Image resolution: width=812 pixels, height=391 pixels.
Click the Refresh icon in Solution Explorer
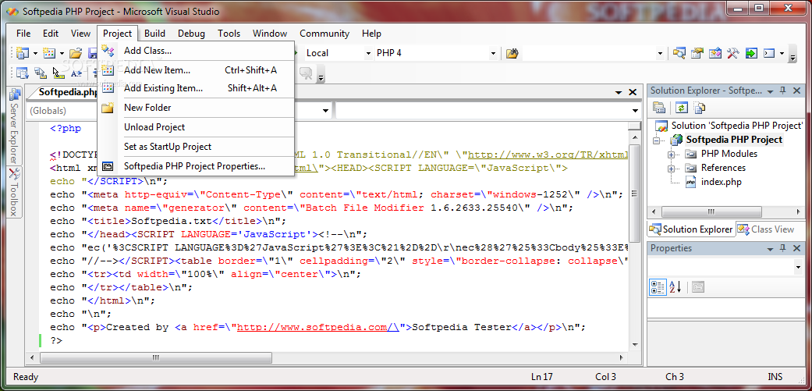click(682, 108)
